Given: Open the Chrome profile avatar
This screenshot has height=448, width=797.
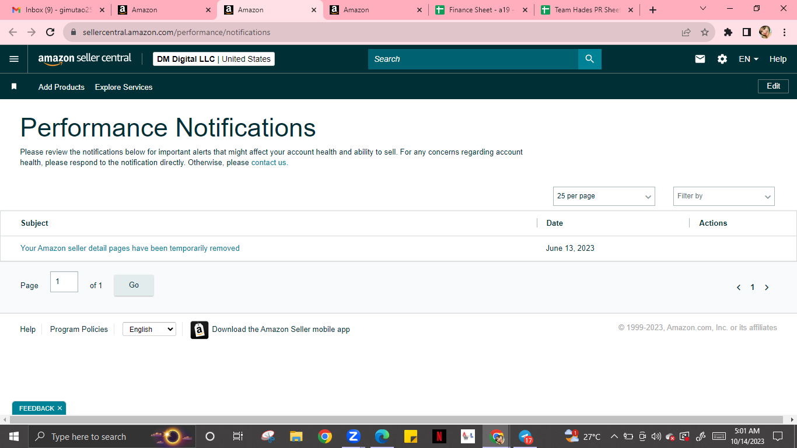Looking at the screenshot, I should point(765,33).
